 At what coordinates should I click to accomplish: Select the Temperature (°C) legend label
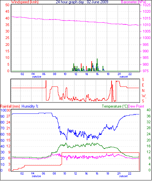click(x=115, y=106)
